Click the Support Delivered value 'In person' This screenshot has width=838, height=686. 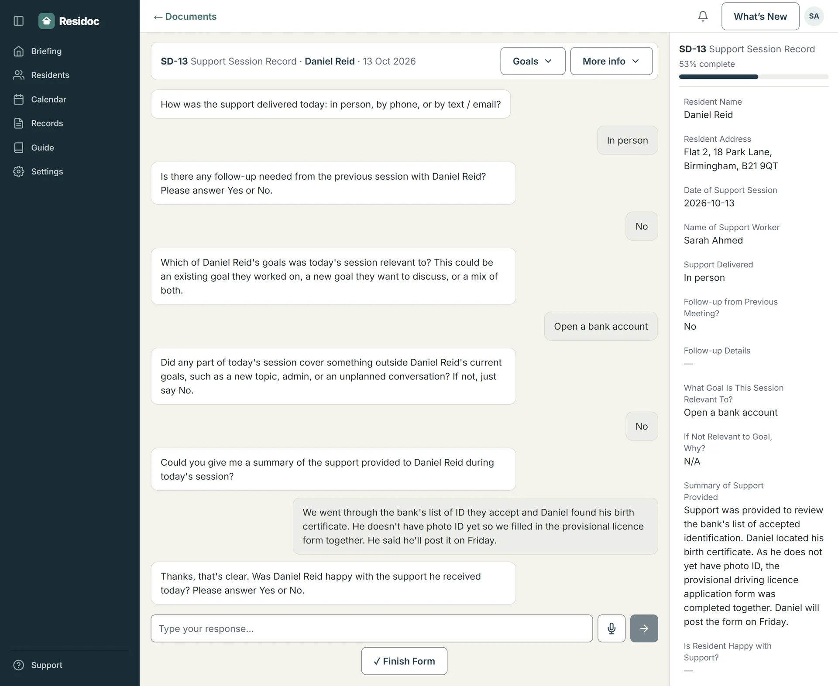coord(704,277)
